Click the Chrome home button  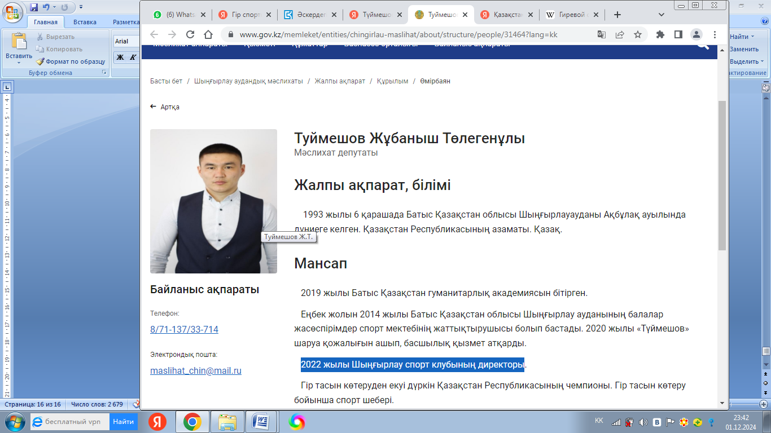coord(208,34)
